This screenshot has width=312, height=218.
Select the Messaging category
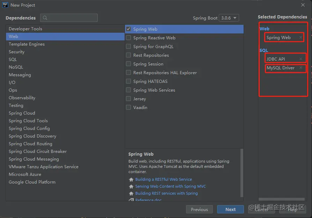click(65, 75)
